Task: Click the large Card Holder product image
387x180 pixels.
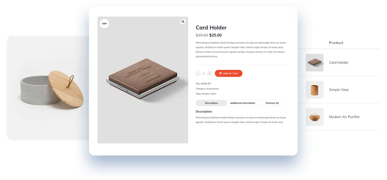Action: tap(143, 80)
